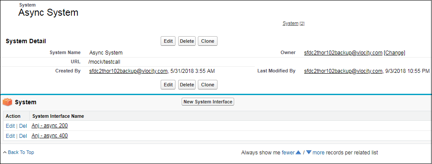Click the bottom Edit button under Created By
The image size is (432, 164).
click(168, 85)
